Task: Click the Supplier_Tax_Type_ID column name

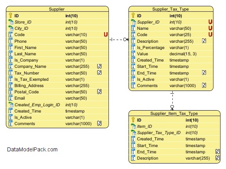Action: [x=159, y=133]
